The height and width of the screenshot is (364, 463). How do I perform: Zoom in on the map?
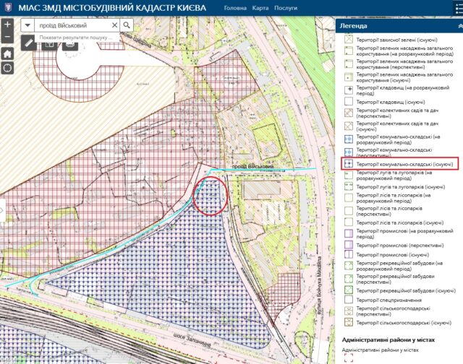[7, 24]
